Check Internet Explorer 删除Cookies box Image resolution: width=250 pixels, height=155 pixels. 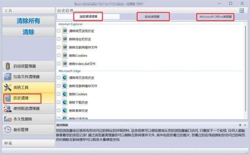point(59,55)
